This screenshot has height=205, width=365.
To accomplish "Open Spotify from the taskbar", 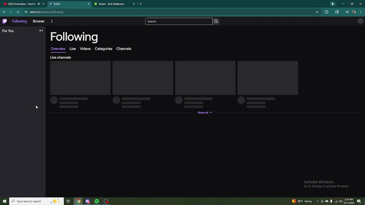I will coord(97,201).
